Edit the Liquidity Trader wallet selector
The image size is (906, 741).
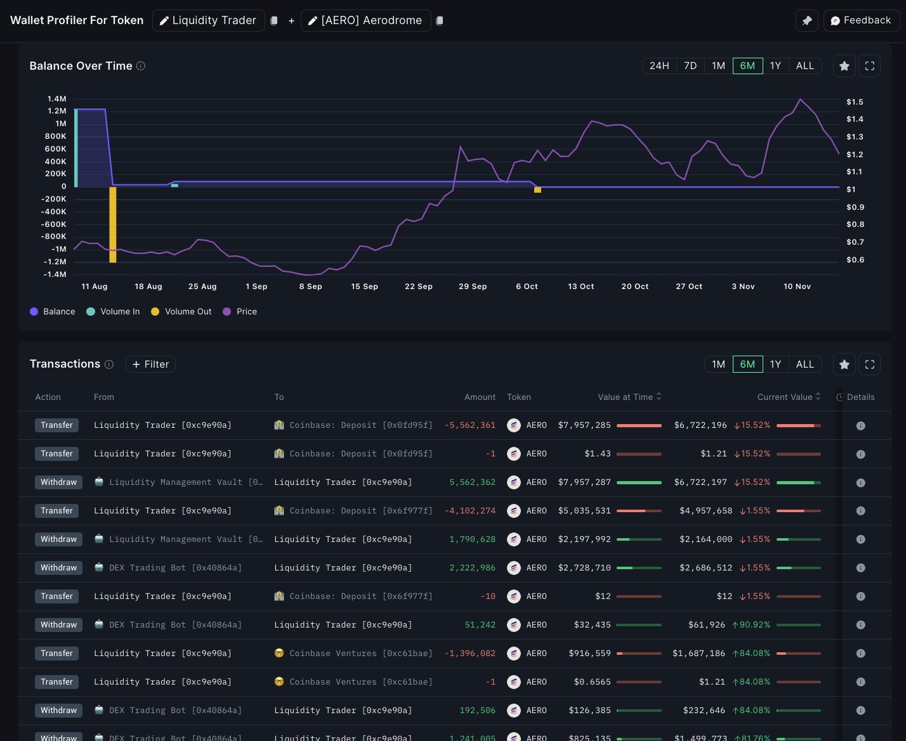pos(208,20)
